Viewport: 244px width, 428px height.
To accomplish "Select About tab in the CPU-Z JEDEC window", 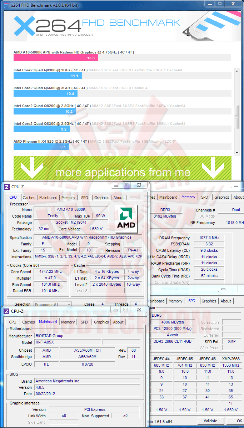I will pyautogui.click(x=226, y=301).
